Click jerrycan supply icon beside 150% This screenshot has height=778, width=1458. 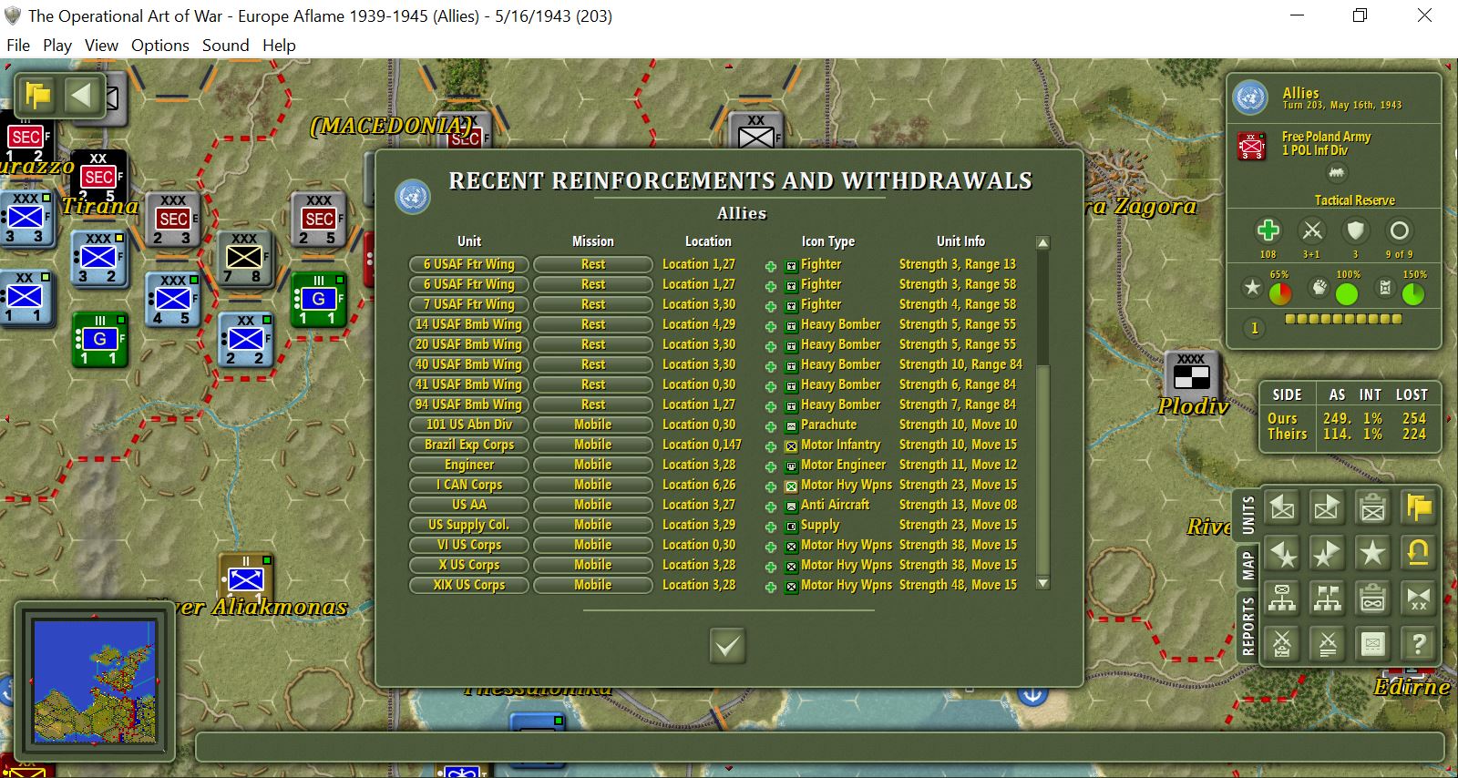pyautogui.click(x=1385, y=288)
